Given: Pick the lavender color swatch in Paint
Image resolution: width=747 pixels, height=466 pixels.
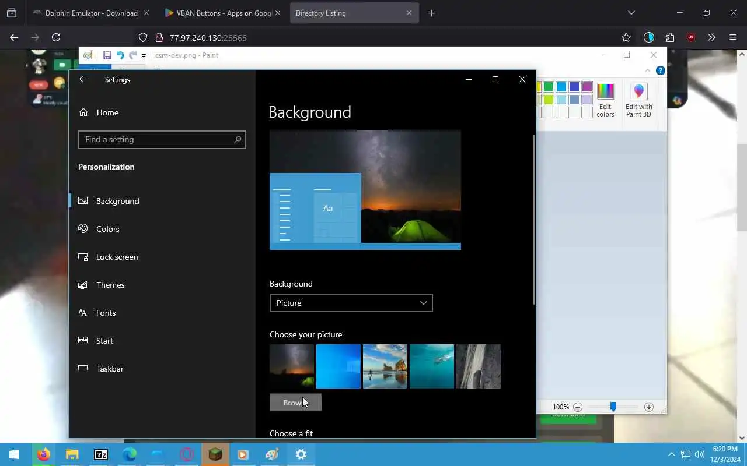Looking at the screenshot, I should (x=587, y=100).
